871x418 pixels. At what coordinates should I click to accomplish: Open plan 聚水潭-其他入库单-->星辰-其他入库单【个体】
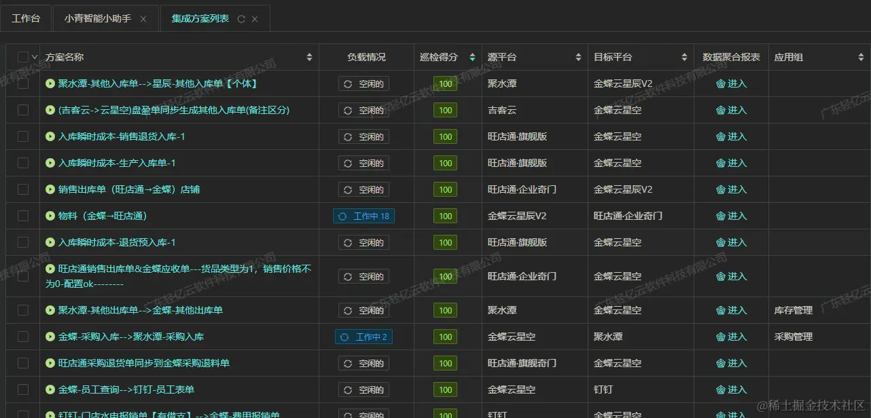pos(158,83)
